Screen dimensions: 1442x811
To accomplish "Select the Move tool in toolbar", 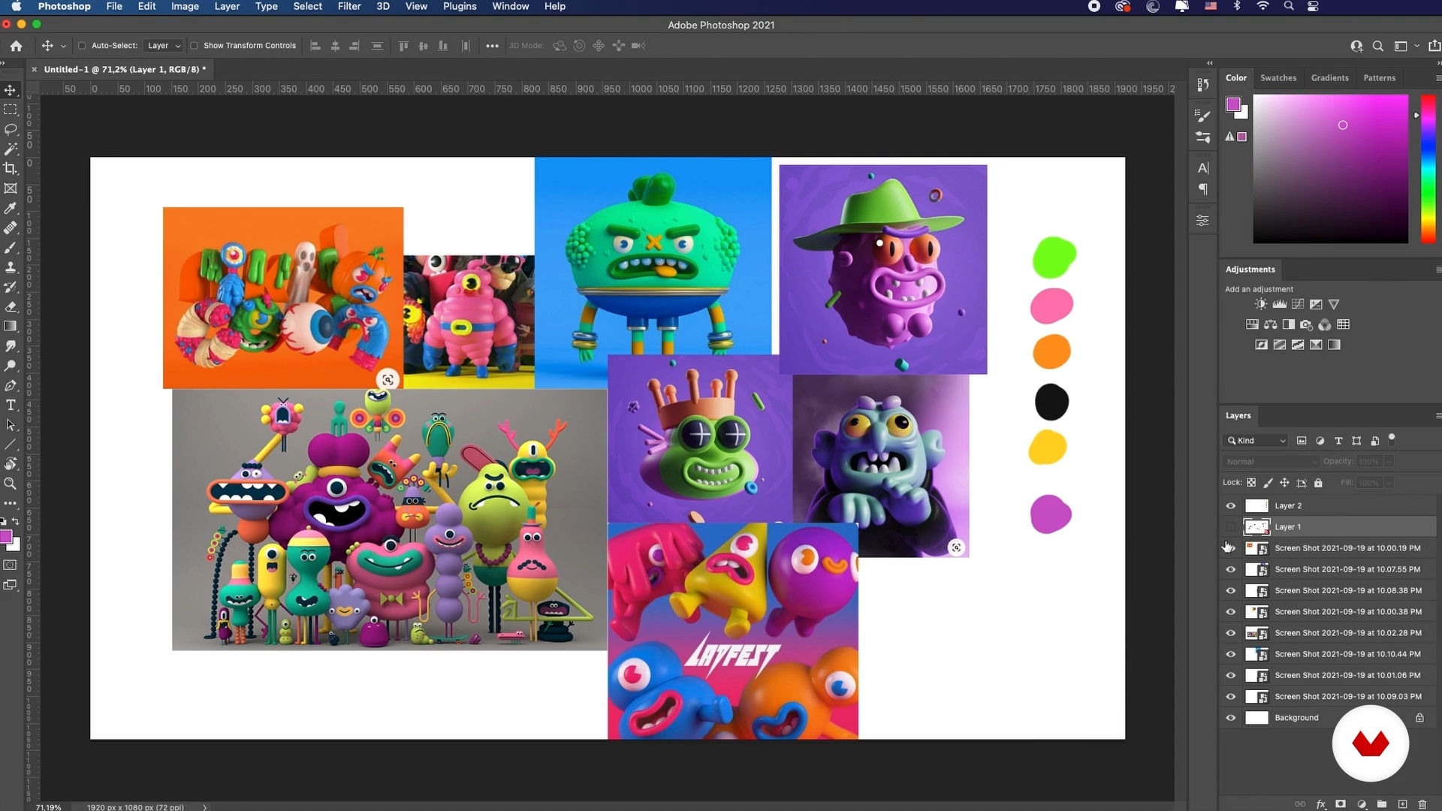I will coord(11,90).
